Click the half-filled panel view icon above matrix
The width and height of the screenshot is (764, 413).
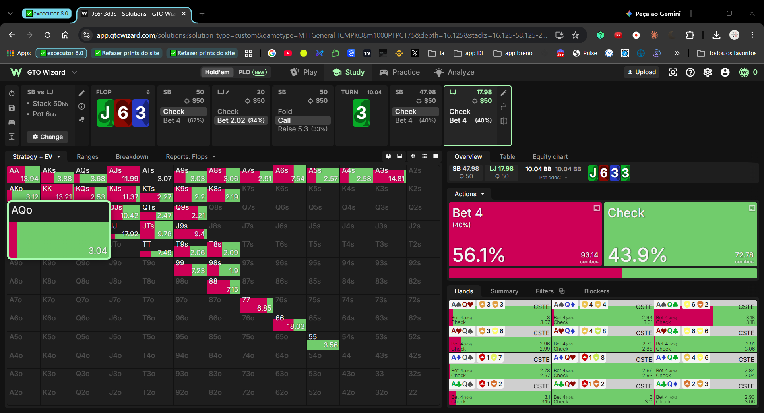coord(399,156)
